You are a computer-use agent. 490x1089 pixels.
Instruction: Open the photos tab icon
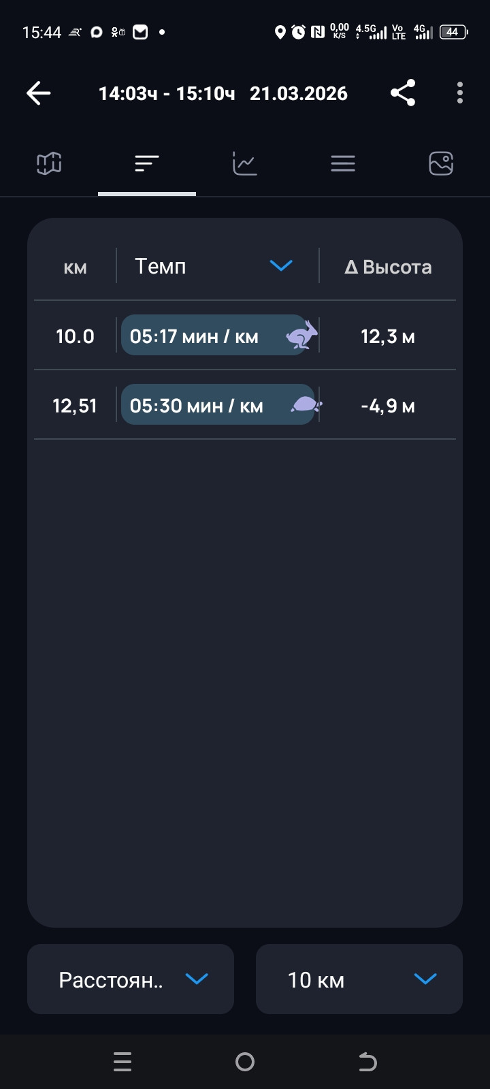[441, 163]
